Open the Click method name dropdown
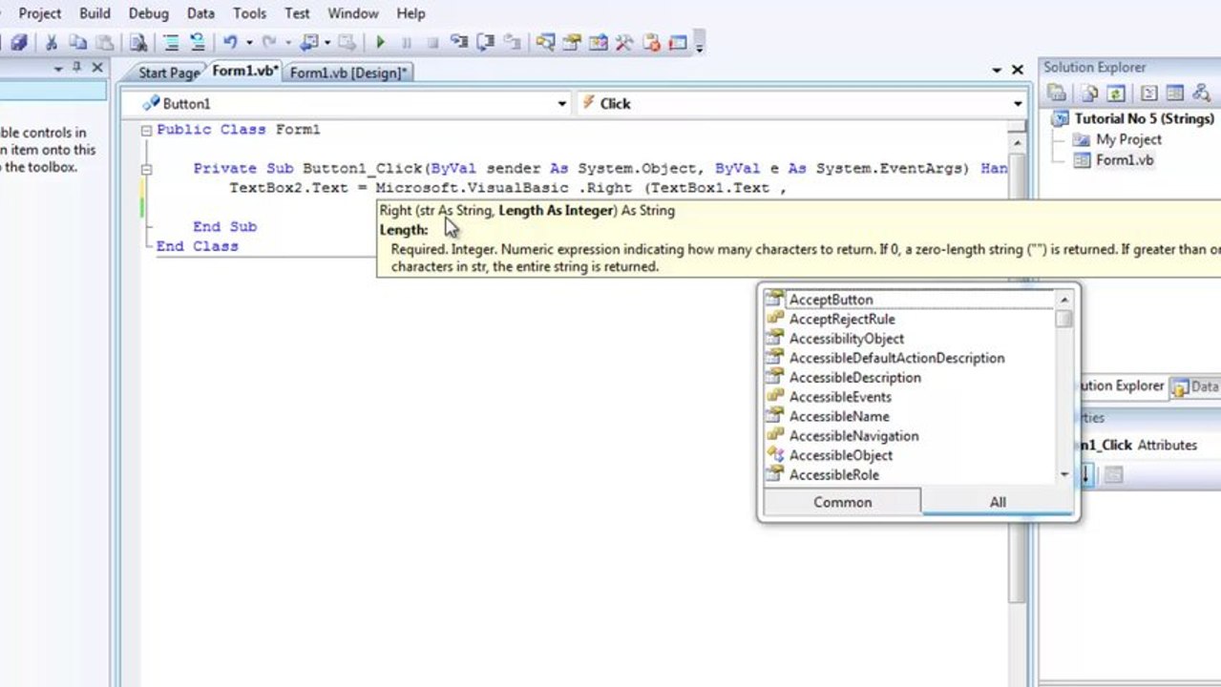Viewport: 1221px width, 687px height. 1018,104
